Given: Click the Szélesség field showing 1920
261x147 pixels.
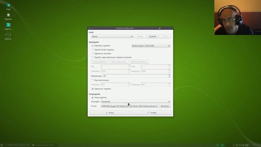Looking at the screenshot, I should pyautogui.click(x=114, y=71).
